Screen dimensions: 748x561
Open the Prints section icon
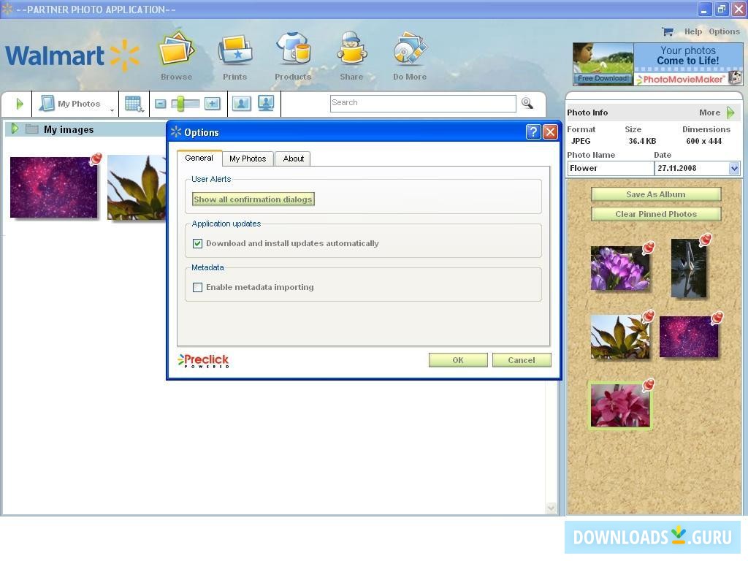(x=234, y=50)
